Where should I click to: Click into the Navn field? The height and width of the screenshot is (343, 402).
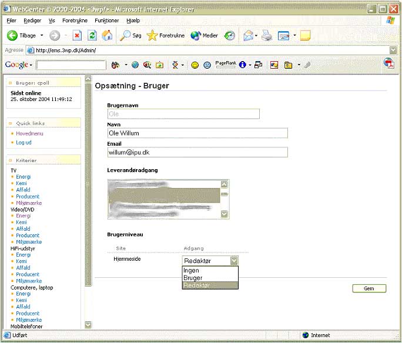click(197, 133)
